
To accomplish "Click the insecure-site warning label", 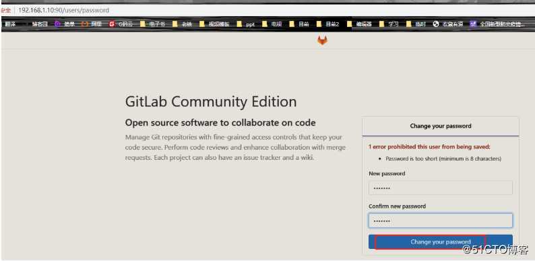I will [6, 10].
